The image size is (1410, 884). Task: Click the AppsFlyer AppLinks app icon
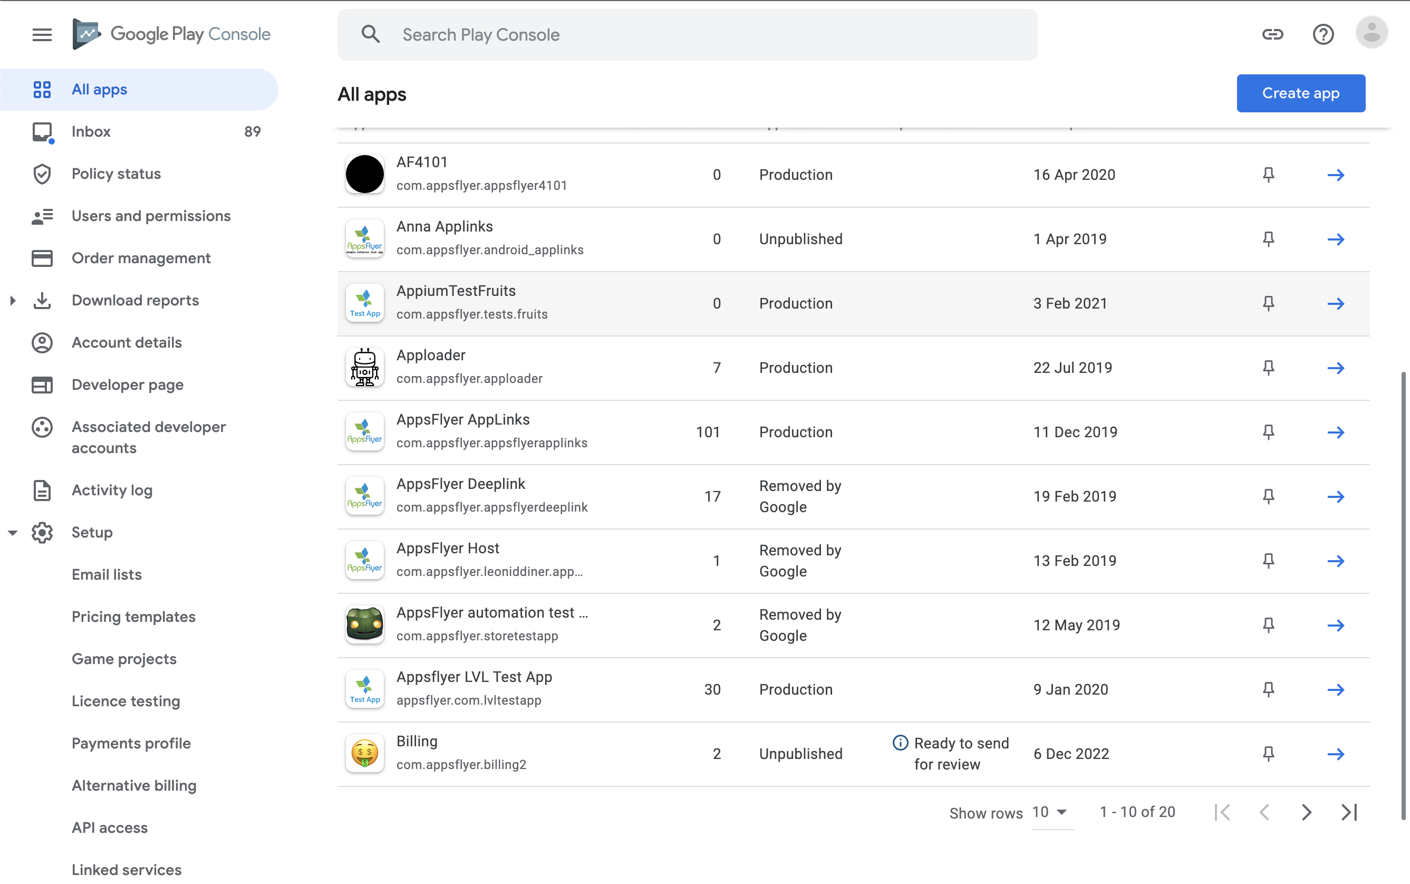[364, 430]
